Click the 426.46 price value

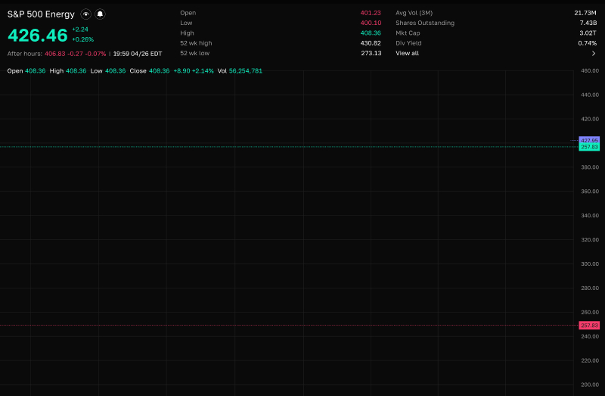[38, 35]
